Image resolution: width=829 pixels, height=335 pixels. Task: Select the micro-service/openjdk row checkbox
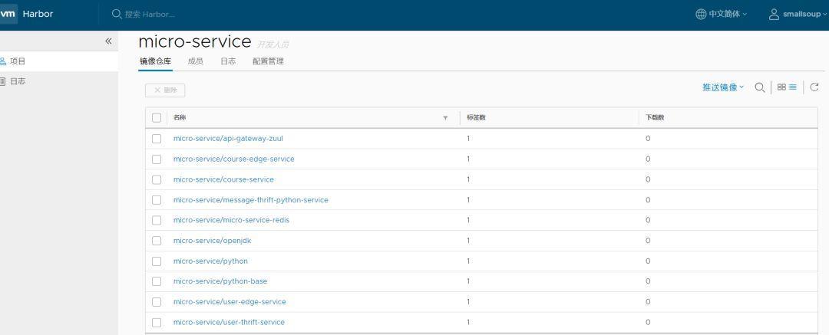click(157, 241)
